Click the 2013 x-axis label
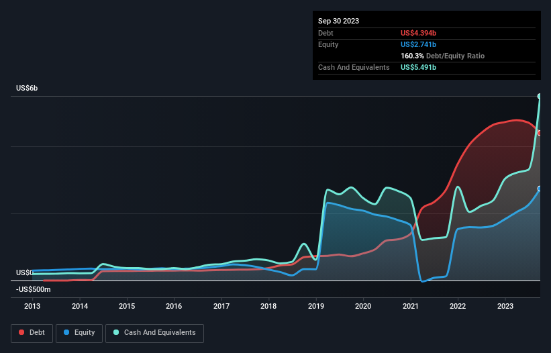The height and width of the screenshot is (353, 551). click(32, 306)
